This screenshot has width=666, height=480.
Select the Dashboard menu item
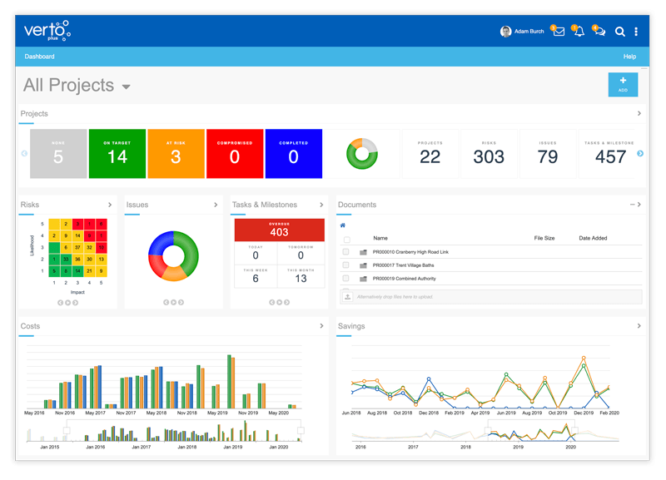coord(39,57)
